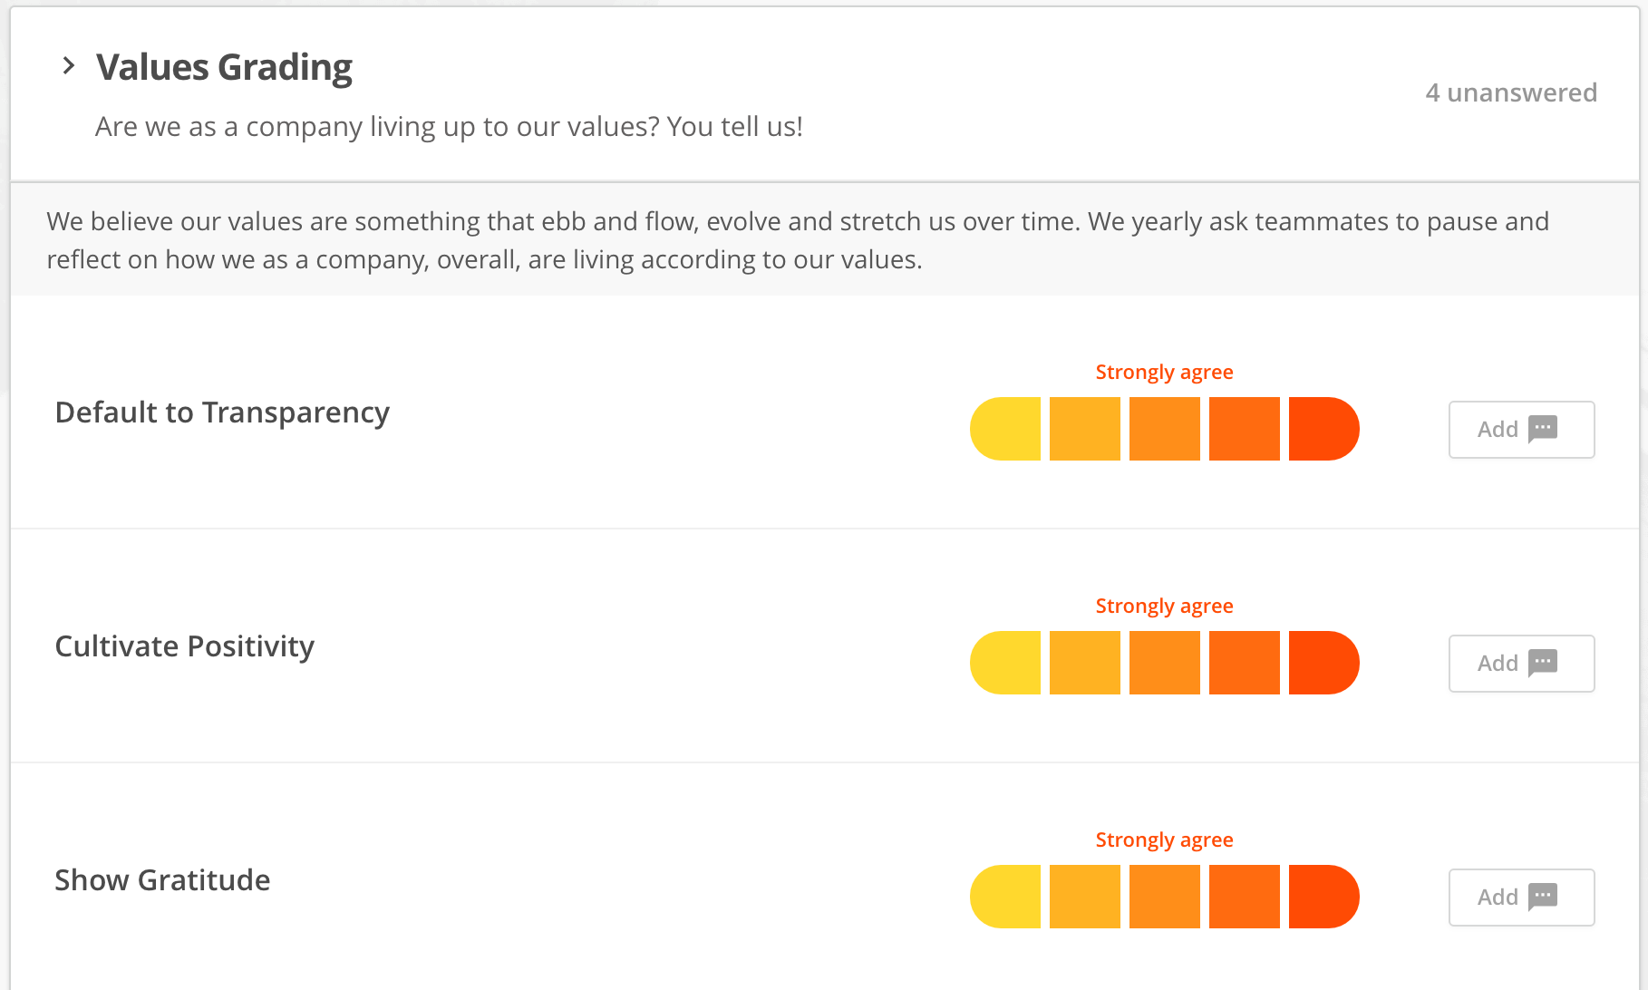Choose the neutral middle rating for Cultivate Positivity
The image size is (1648, 990).
(x=1164, y=663)
